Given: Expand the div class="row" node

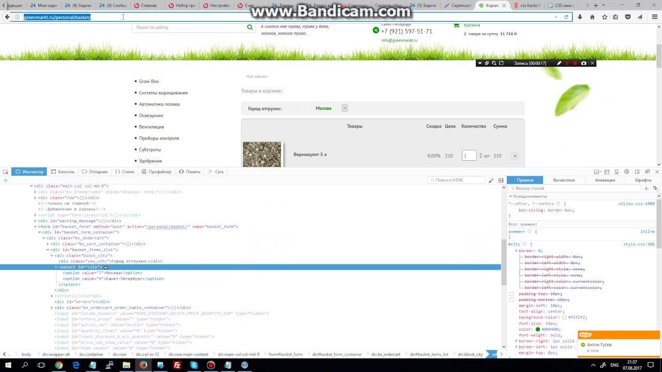Looking at the screenshot, I should pos(36,197).
